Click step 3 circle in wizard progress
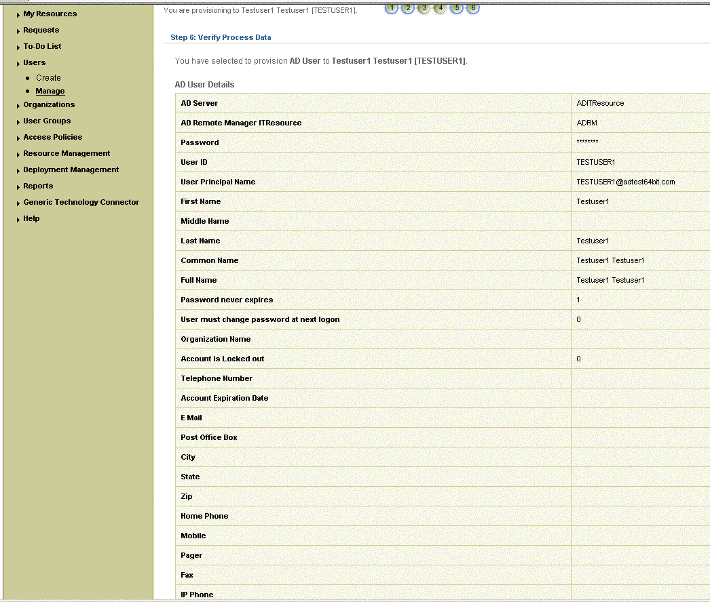The width and height of the screenshot is (710, 602). (424, 7)
